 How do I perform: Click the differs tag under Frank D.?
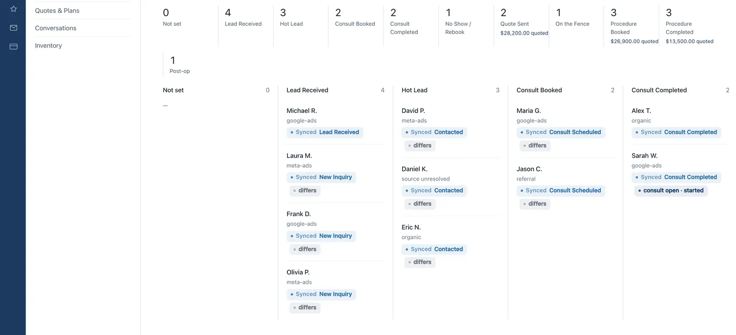(x=305, y=249)
